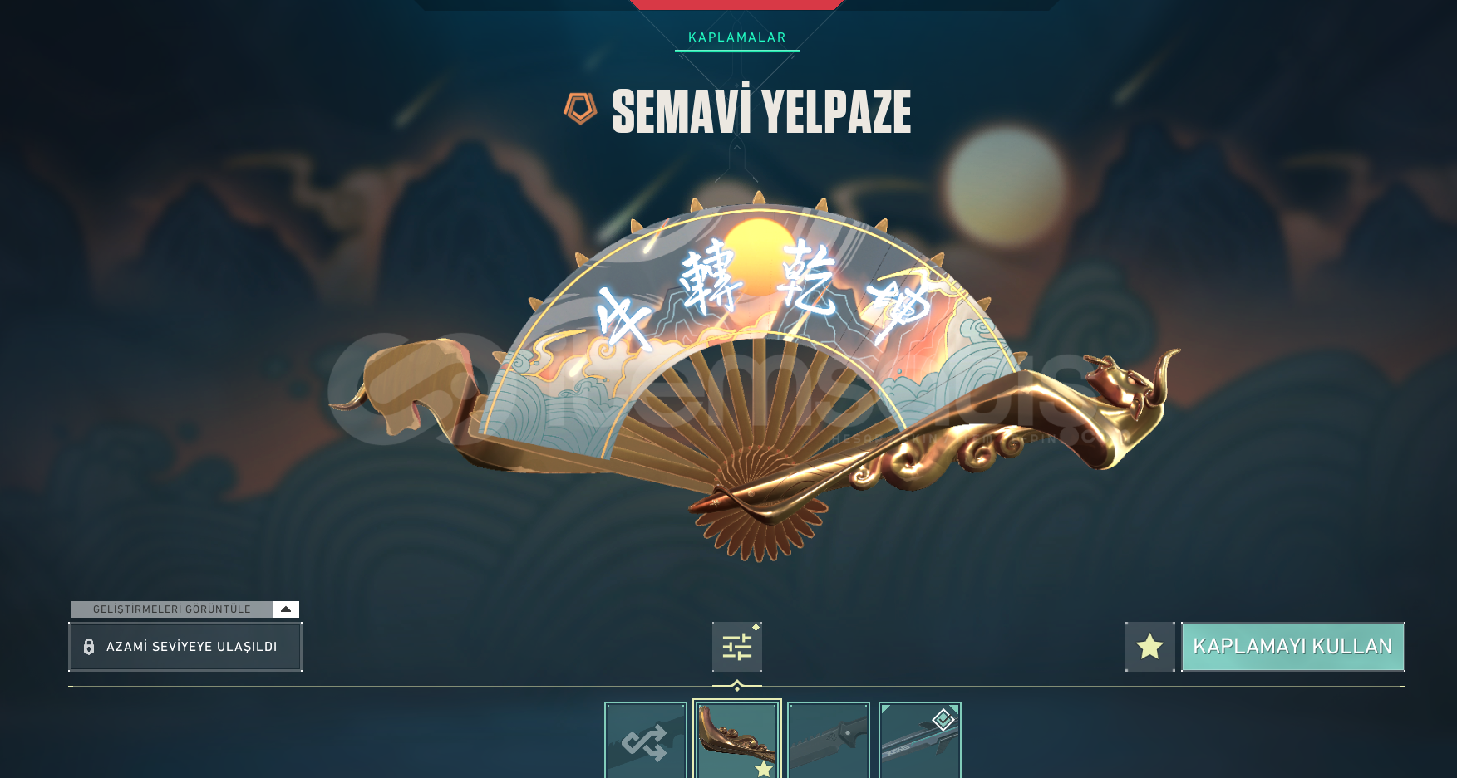The image size is (1457, 778).
Task: Click the Azami Seviyeye Ulaşıldı button
Action: [x=185, y=647]
